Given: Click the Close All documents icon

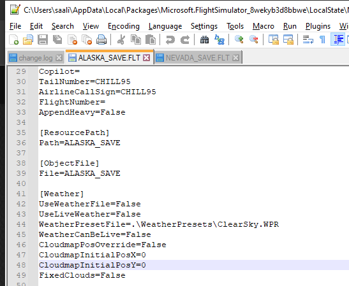Looking at the screenshot, I should tap(87, 39).
